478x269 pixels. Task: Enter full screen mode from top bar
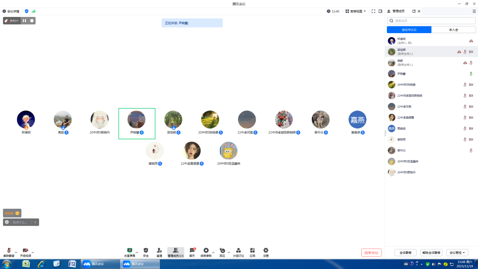coord(373,11)
